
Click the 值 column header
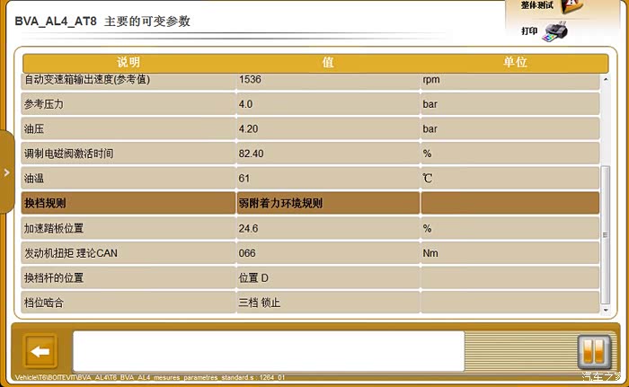[328, 63]
